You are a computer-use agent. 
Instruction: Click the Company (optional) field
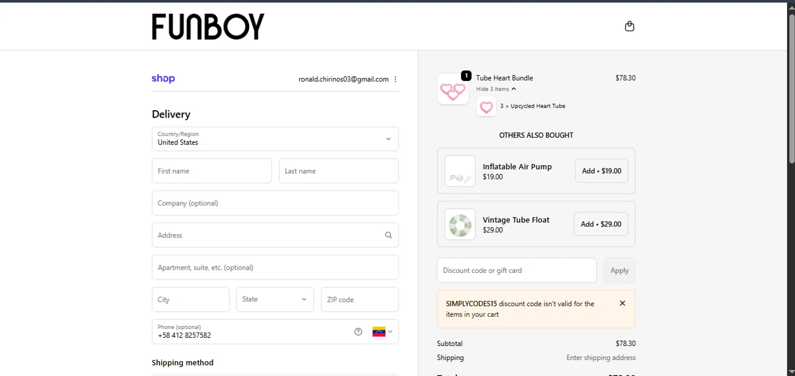pyautogui.click(x=275, y=203)
